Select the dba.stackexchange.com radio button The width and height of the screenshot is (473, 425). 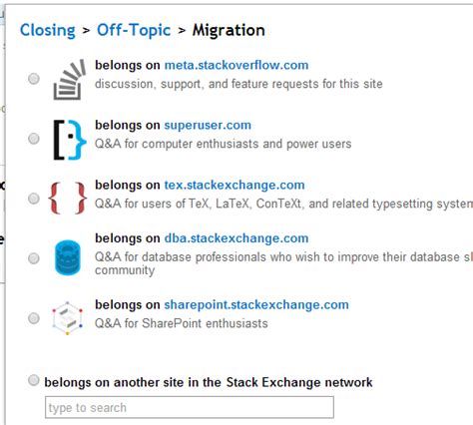[x=34, y=258]
